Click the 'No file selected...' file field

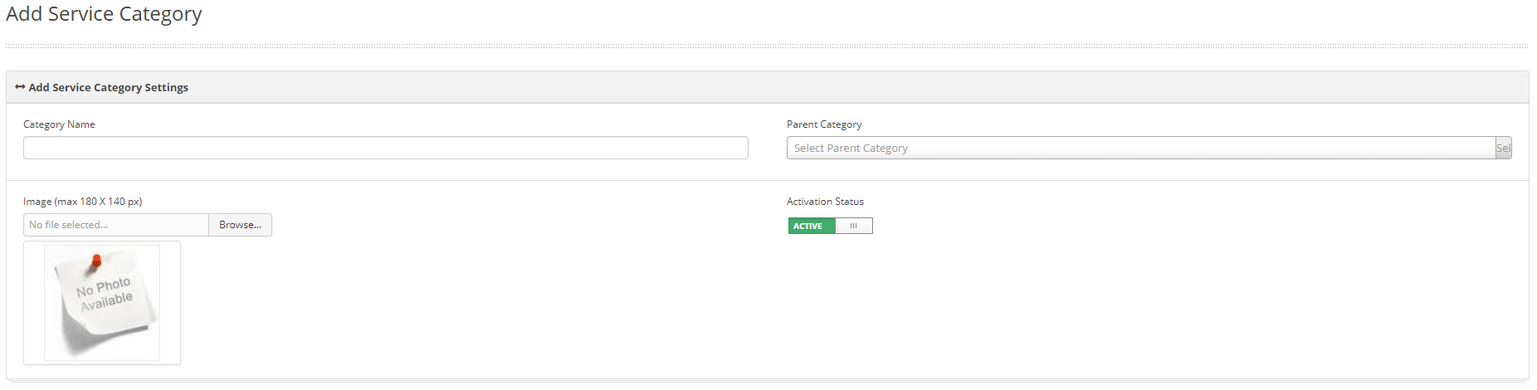[115, 225]
